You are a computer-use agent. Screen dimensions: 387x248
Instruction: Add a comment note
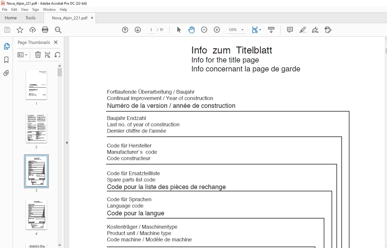point(290,30)
